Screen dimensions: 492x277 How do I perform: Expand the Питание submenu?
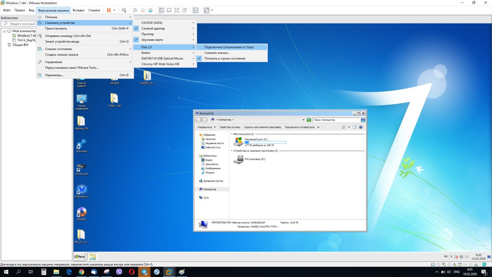point(85,17)
